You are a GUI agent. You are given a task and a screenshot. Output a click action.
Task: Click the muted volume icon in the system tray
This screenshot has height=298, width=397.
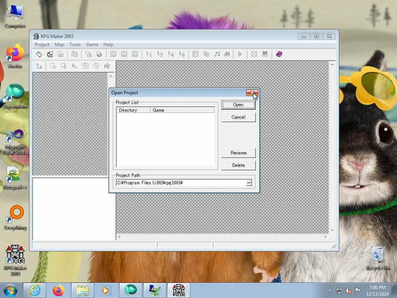pyautogui.click(x=349, y=291)
